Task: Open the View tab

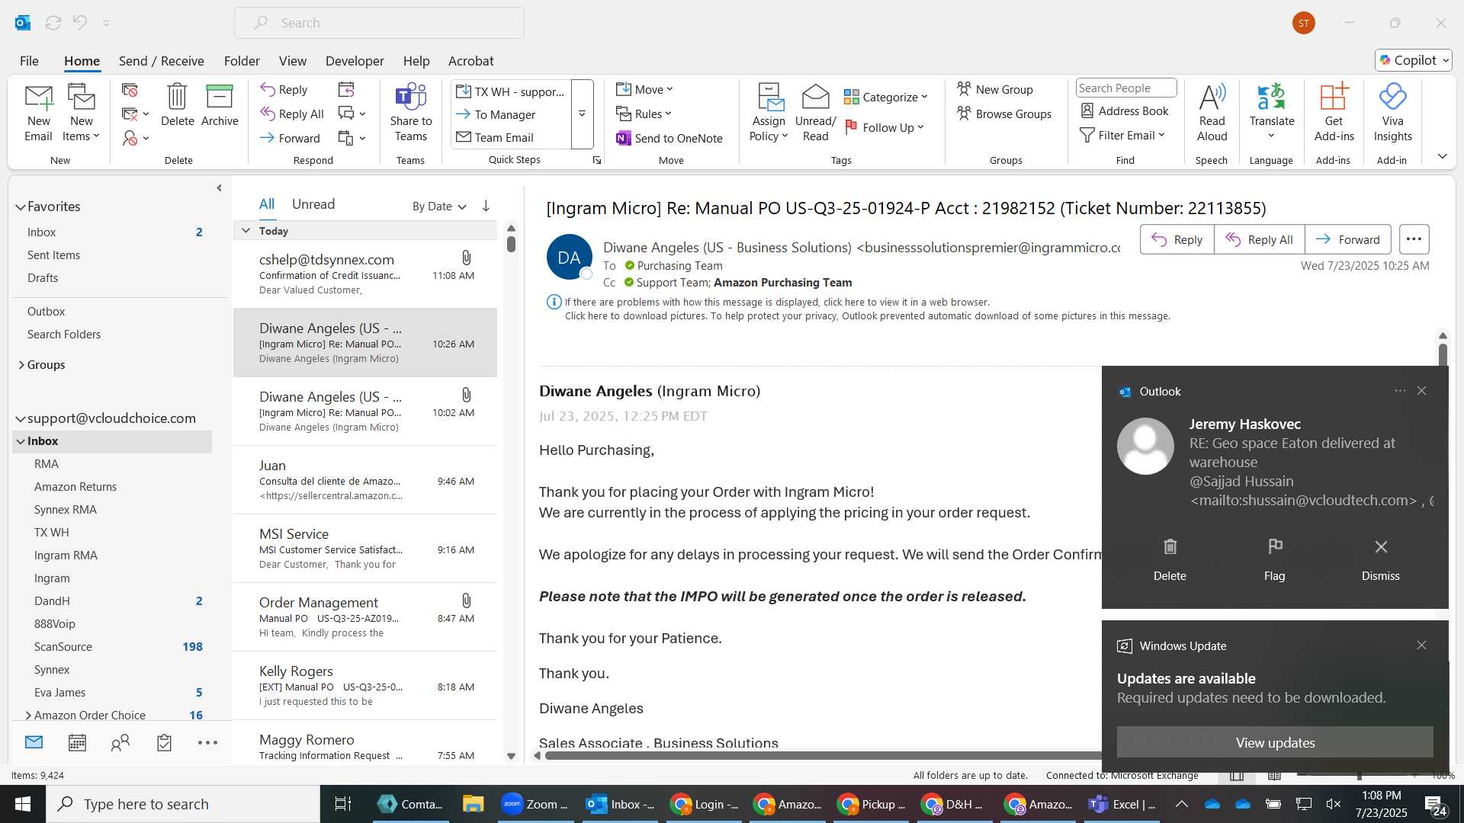Action: click(x=293, y=61)
